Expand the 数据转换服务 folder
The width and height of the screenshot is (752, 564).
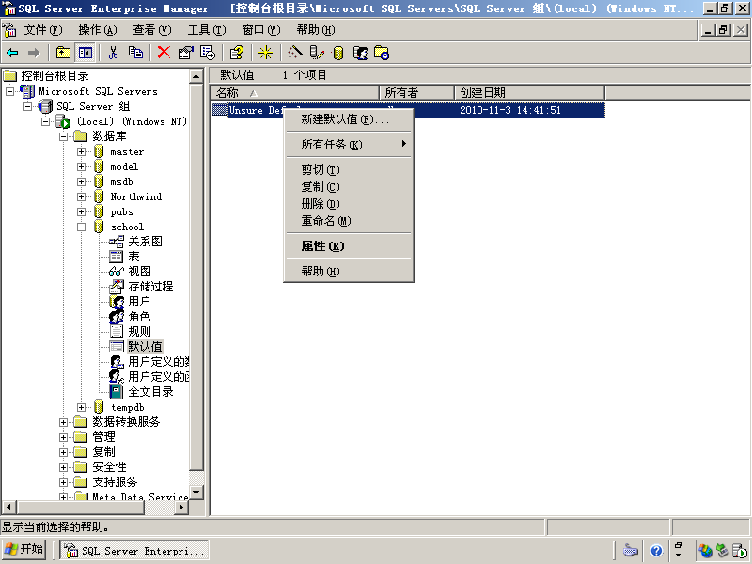click(x=63, y=422)
